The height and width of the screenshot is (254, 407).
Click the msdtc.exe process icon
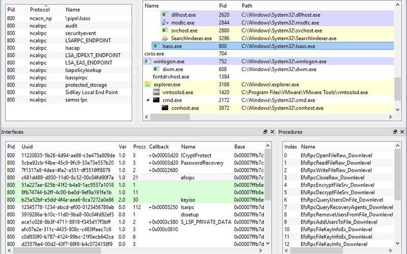(x=165, y=22)
